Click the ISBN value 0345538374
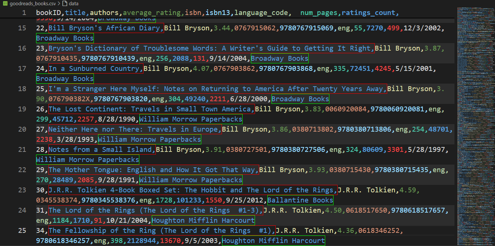This screenshot has width=495, height=246. (57, 200)
